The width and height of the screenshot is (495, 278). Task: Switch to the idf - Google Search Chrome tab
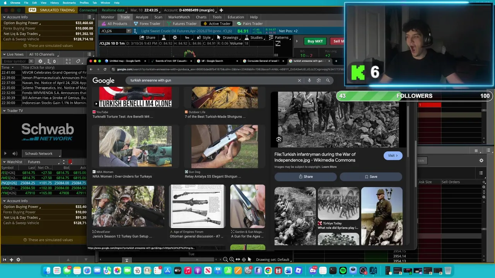[217, 61]
